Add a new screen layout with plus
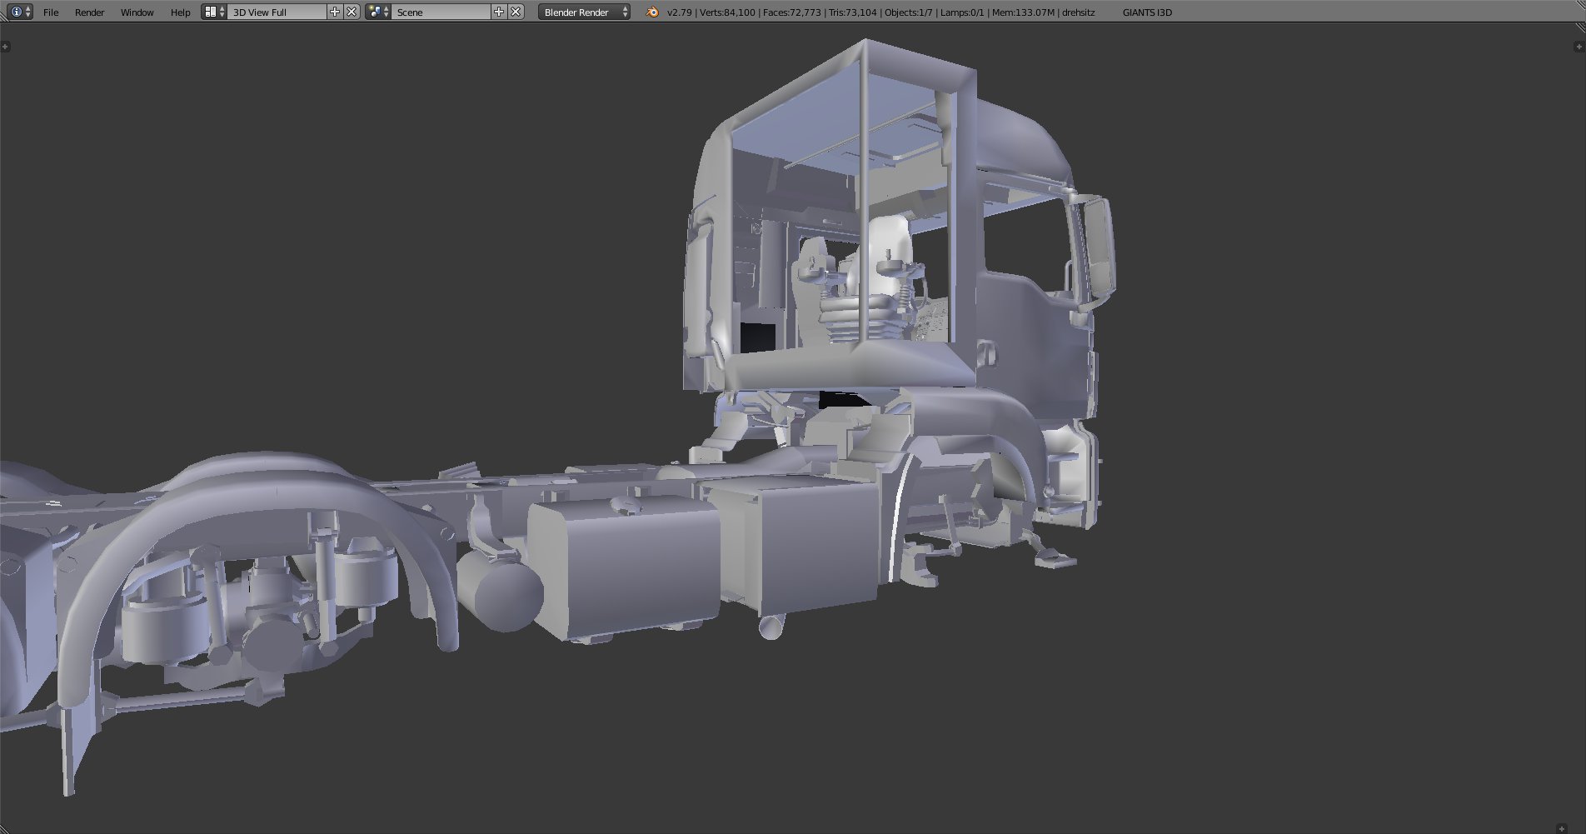This screenshot has width=1586, height=834. pyautogui.click(x=335, y=12)
